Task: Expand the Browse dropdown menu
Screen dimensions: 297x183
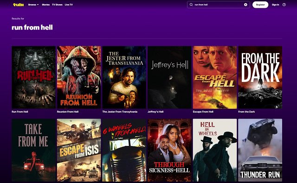Action: coord(33,5)
